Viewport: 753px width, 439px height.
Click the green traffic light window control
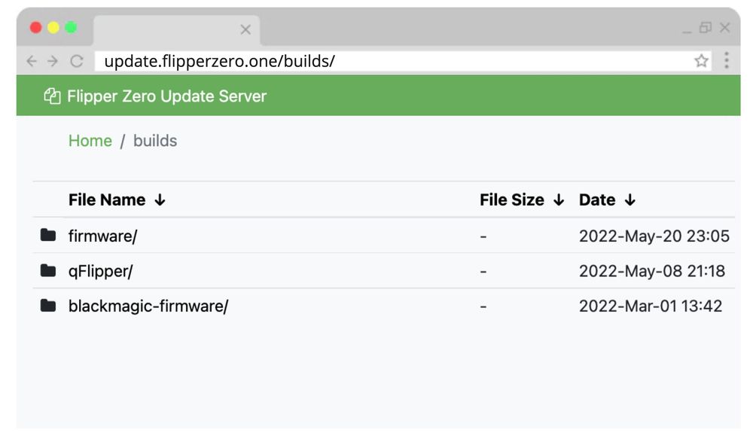[70, 26]
